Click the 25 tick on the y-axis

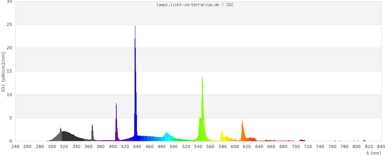pos(9,25)
